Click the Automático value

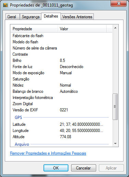(69, 91)
